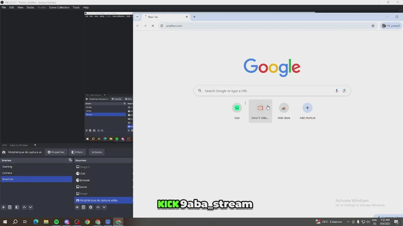This screenshot has height=226, width=403.
Task: Search by image with Google Lens
Action: click(344, 91)
